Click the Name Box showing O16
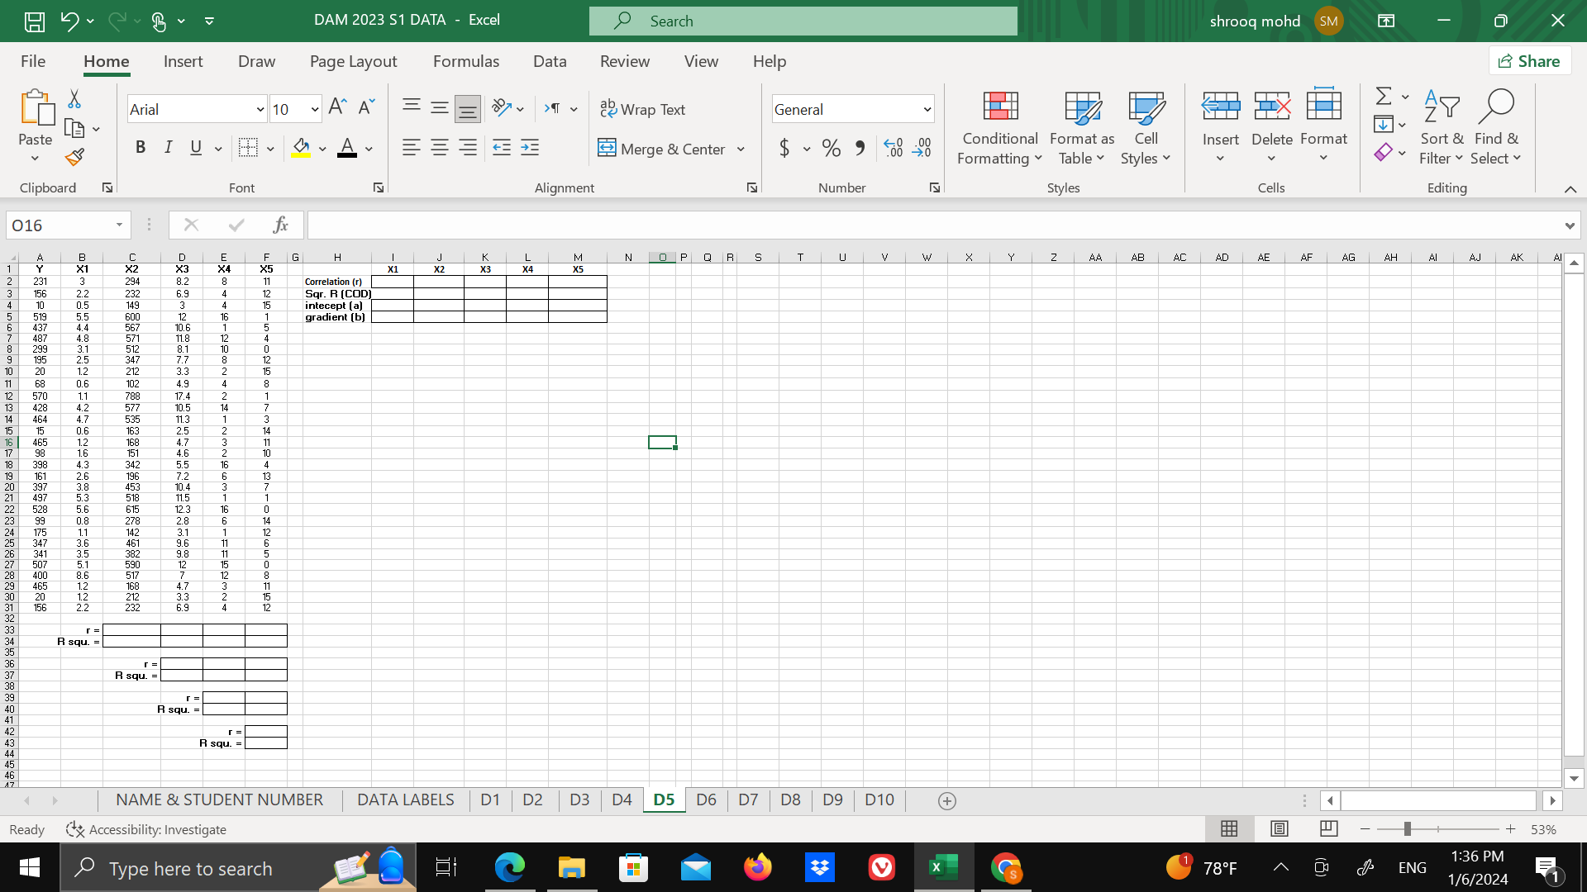This screenshot has height=892, width=1587. tap(58, 224)
